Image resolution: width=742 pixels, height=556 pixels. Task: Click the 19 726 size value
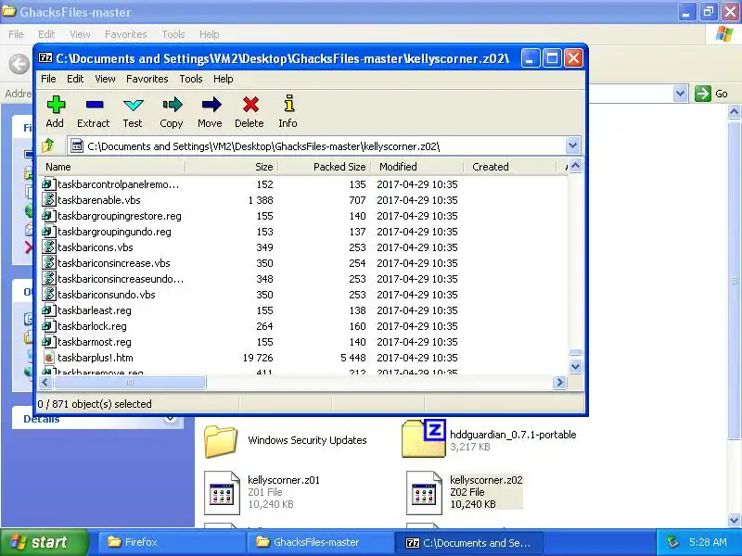point(258,358)
